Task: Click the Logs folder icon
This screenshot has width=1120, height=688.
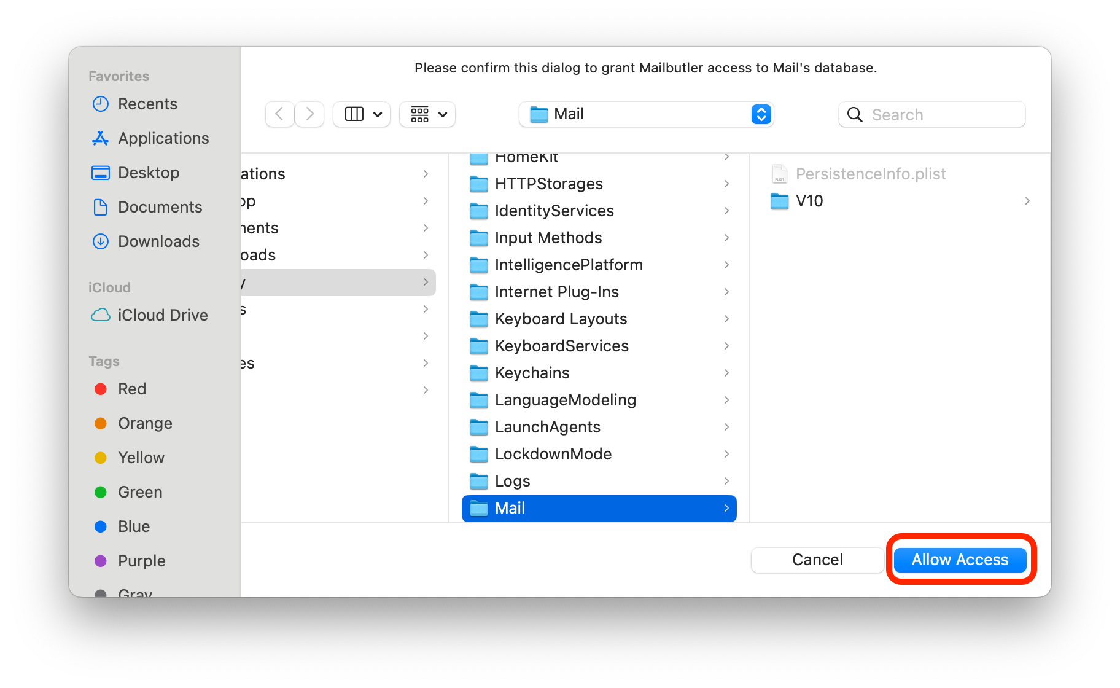Action: [x=478, y=481]
